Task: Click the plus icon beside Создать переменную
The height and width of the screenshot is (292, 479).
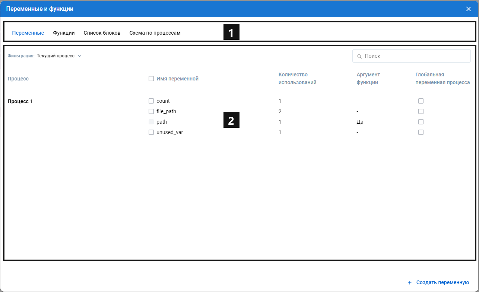Action: pyautogui.click(x=410, y=283)
